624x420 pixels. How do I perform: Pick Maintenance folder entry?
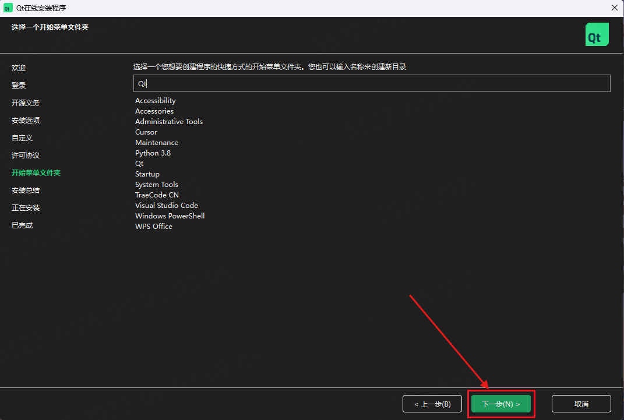coord(157,142)
